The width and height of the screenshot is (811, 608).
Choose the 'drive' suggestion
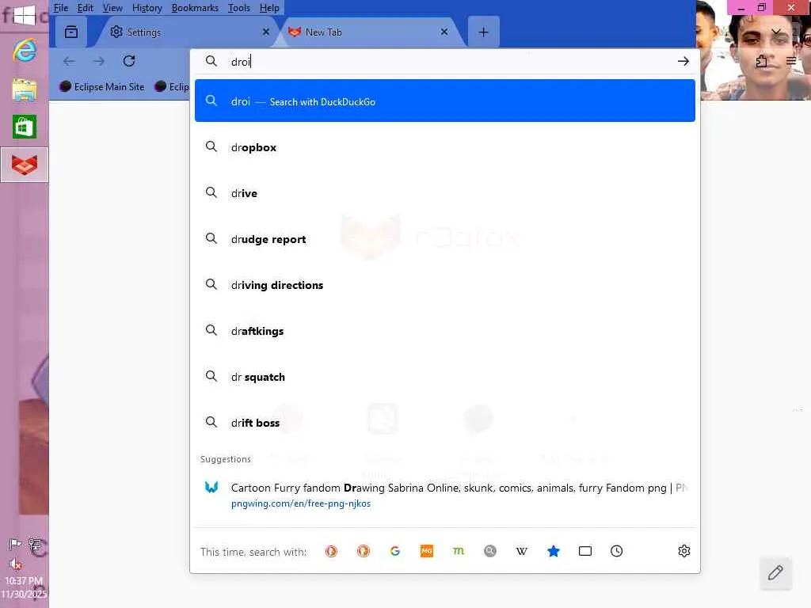(445, 193)
